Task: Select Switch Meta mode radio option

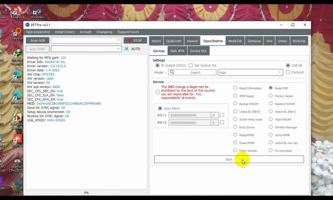Action: click(x=235, y=119)
